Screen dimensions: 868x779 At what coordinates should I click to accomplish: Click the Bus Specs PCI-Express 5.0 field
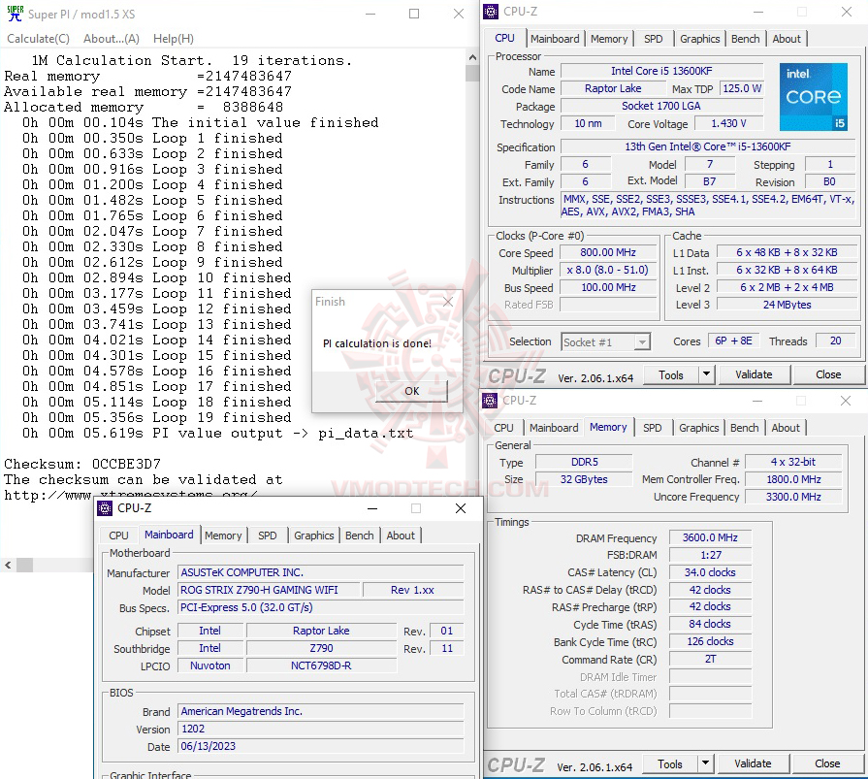point(320,608)
